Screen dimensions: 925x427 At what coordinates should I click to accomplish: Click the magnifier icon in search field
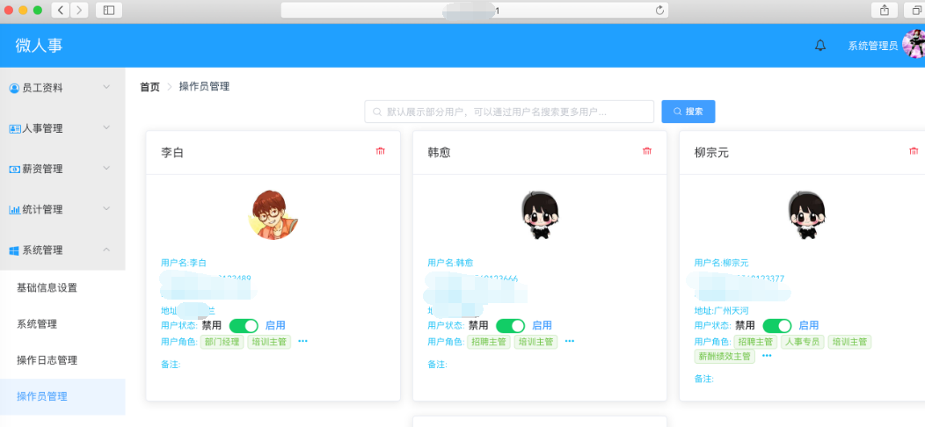(x=377, y=112)
